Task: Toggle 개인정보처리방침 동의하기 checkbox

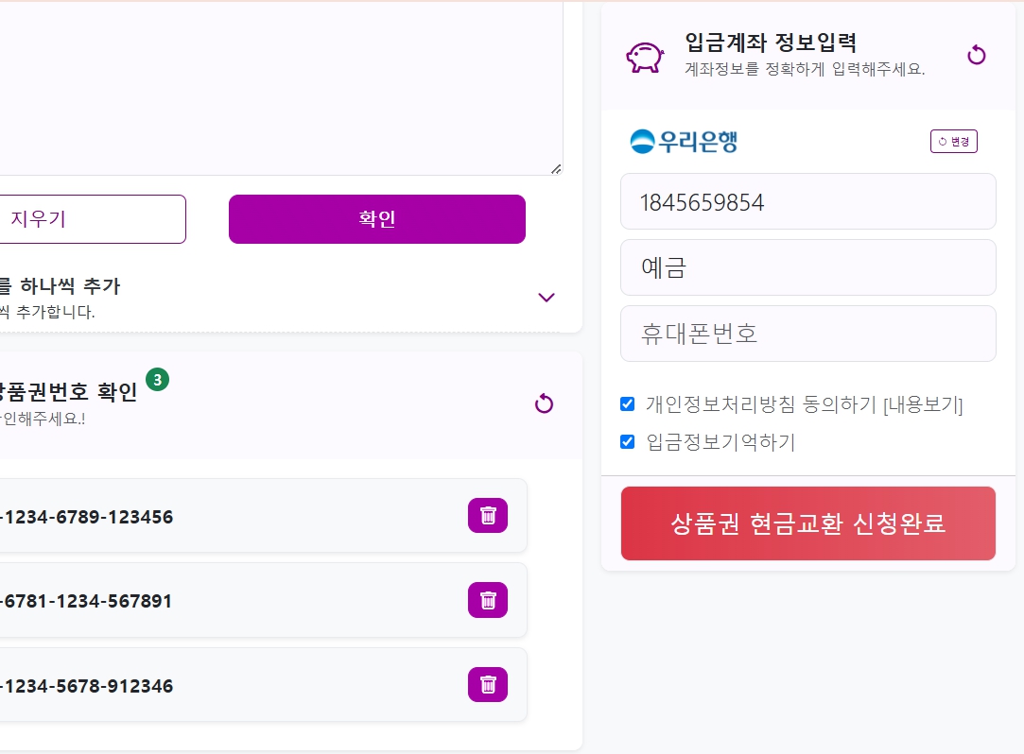Action: 627,404
